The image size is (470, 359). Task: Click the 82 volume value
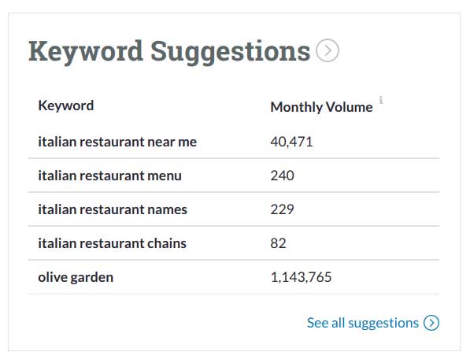278,243
